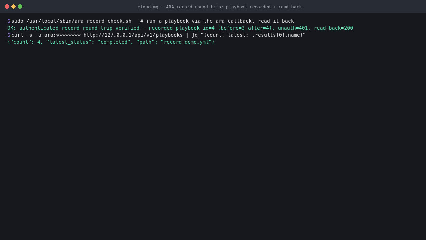This screenshot has height=240, width=426.
Task: Click '"count": 4' in JSON output
Action: click(x=25, y=42)
